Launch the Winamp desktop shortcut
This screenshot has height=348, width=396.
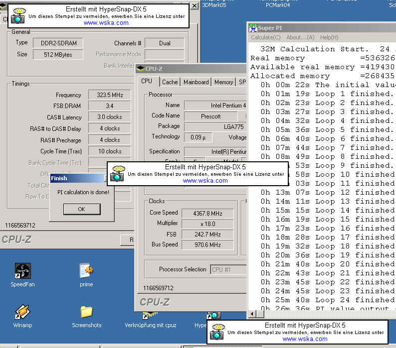pos(23,316)
